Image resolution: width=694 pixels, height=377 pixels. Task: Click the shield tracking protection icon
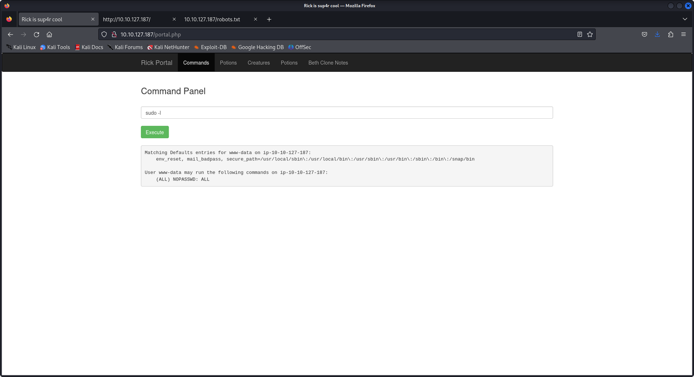pos(104,35)
